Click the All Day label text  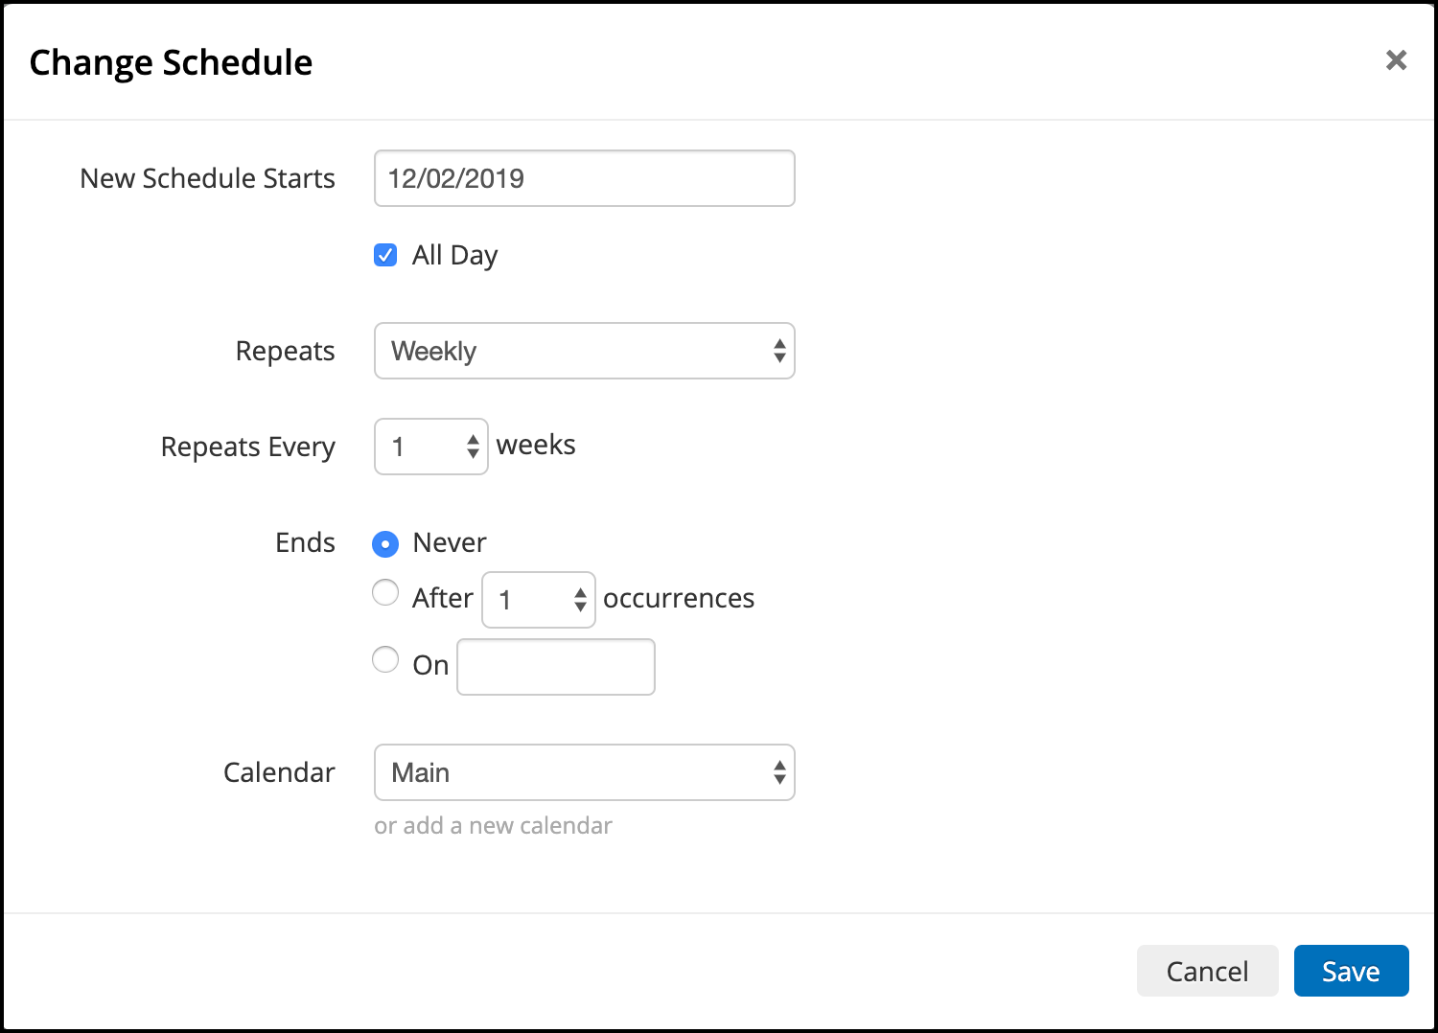click(x=455, y=256)
